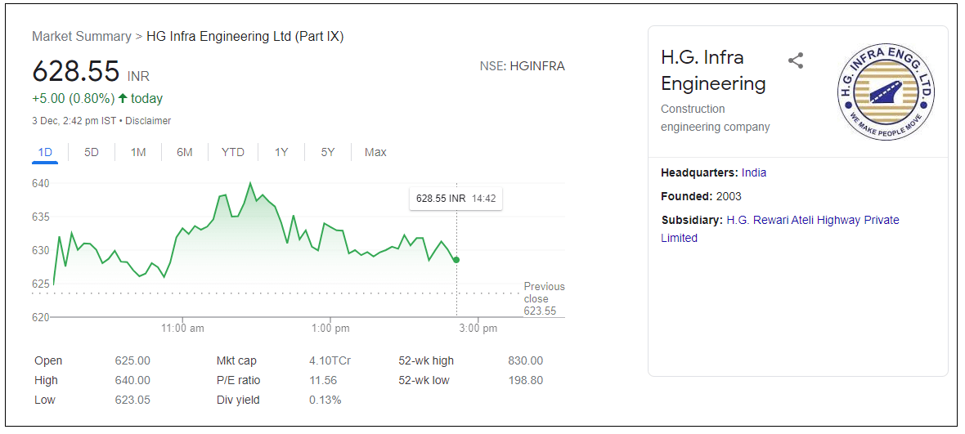Open the India headquarters link
Viewport: 965px width, 434px height.
tap(754, 172)
